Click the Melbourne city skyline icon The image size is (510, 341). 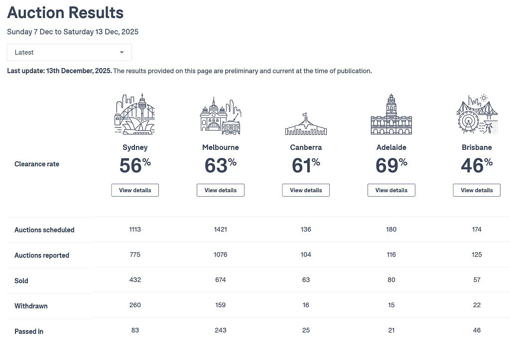coord(220,117)
